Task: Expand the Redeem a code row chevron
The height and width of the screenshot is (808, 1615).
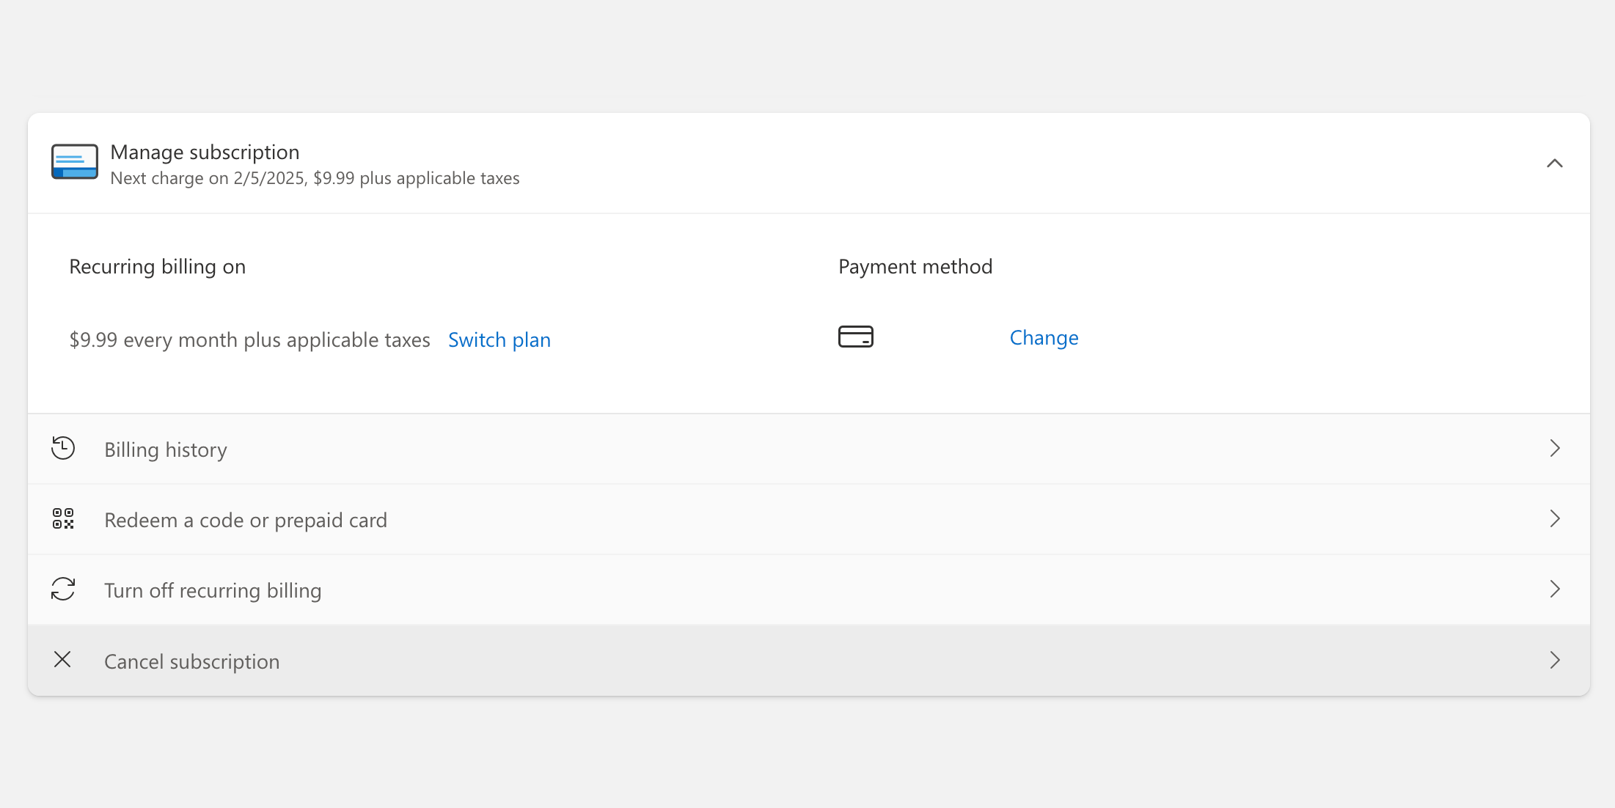Action: (x=1555, y=518)
